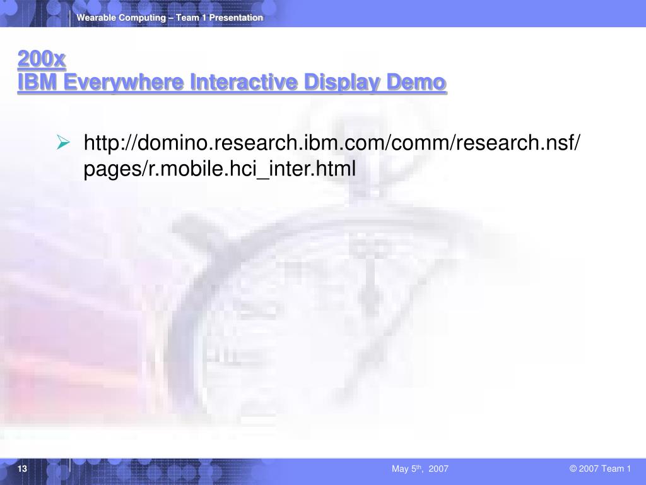
Task: Select the header text Wearable Computing – Team 1 Presentation
Action: 170,18
